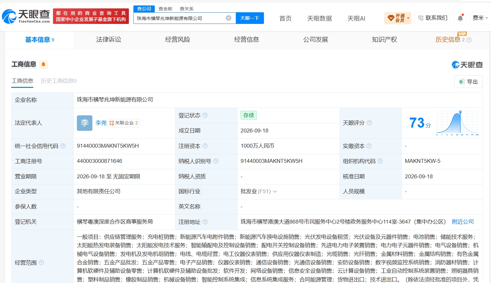Click help icon next to 实缴资本
The image size is (491, 283).
tap(369, 146)
